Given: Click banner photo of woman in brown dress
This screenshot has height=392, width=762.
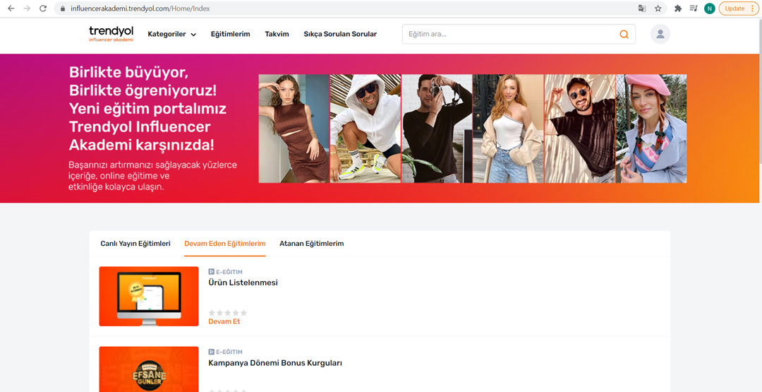Looking at the screenshot, I should click(x=294, y=129).
